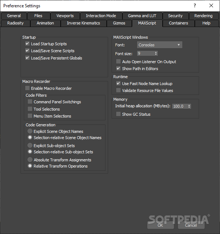The width and height of the screenshot is (220, 234).
Task: Choose Selection-relative Sub-object Sets
Action: [30, 151]
